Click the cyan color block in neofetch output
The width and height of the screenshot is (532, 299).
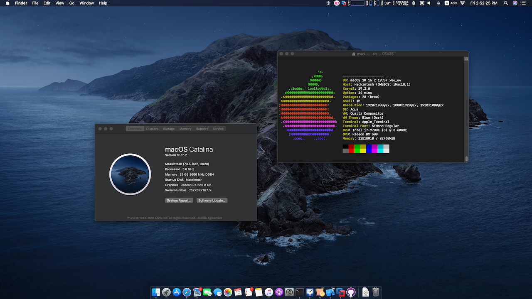380,149
